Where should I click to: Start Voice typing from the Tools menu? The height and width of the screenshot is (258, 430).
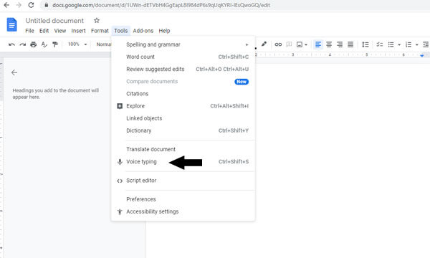[183, 162]
